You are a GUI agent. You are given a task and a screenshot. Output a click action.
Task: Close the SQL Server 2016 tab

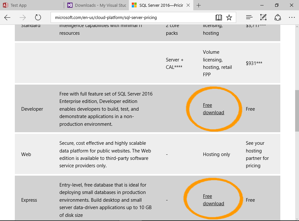188,5
